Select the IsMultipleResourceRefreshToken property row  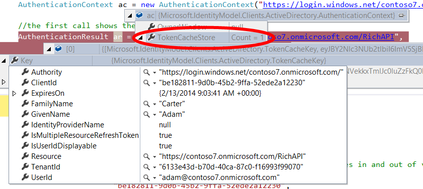coord(178,135)
